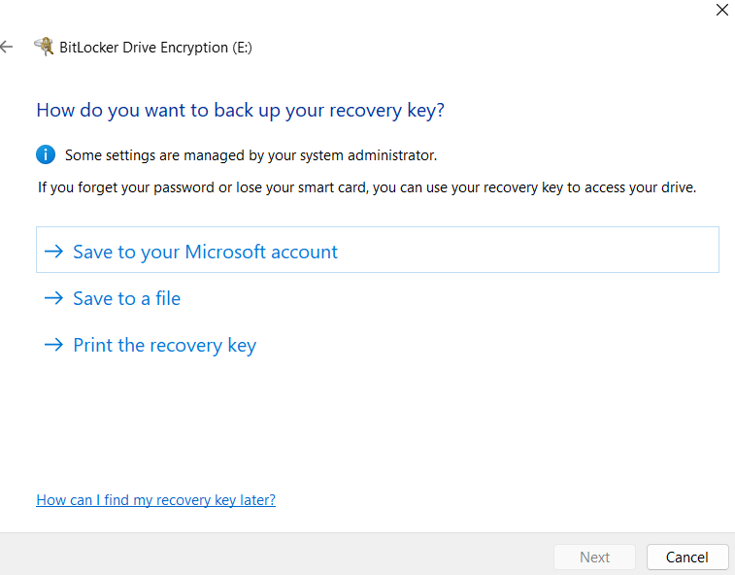Cancel the BitLocker setup
The image size is (735, 575).
(686, 557)
